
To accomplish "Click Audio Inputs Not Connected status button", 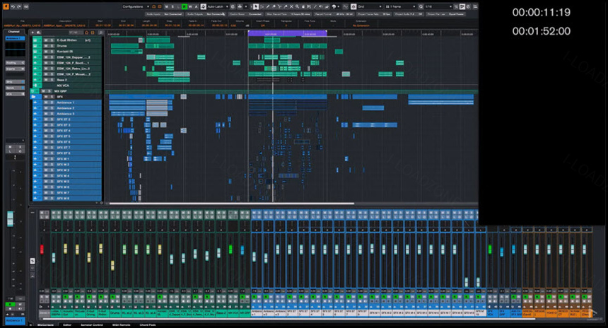I will 165,14.
